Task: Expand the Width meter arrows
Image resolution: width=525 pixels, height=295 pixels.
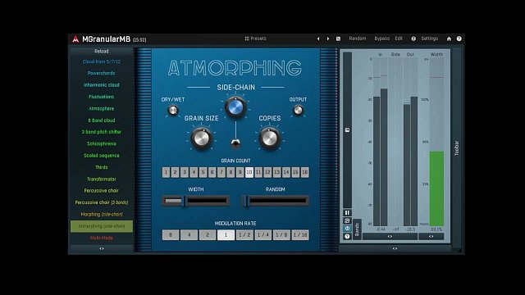Action: pos(431,237)
